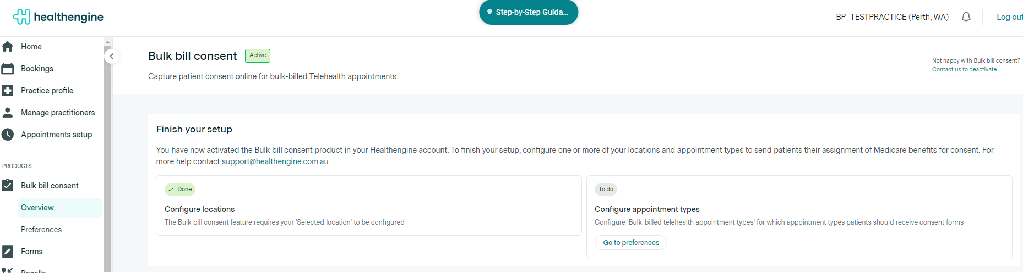1023x273 pixels.
Task: Click the Forms pencil icon
Action: [x=8, y=252]
